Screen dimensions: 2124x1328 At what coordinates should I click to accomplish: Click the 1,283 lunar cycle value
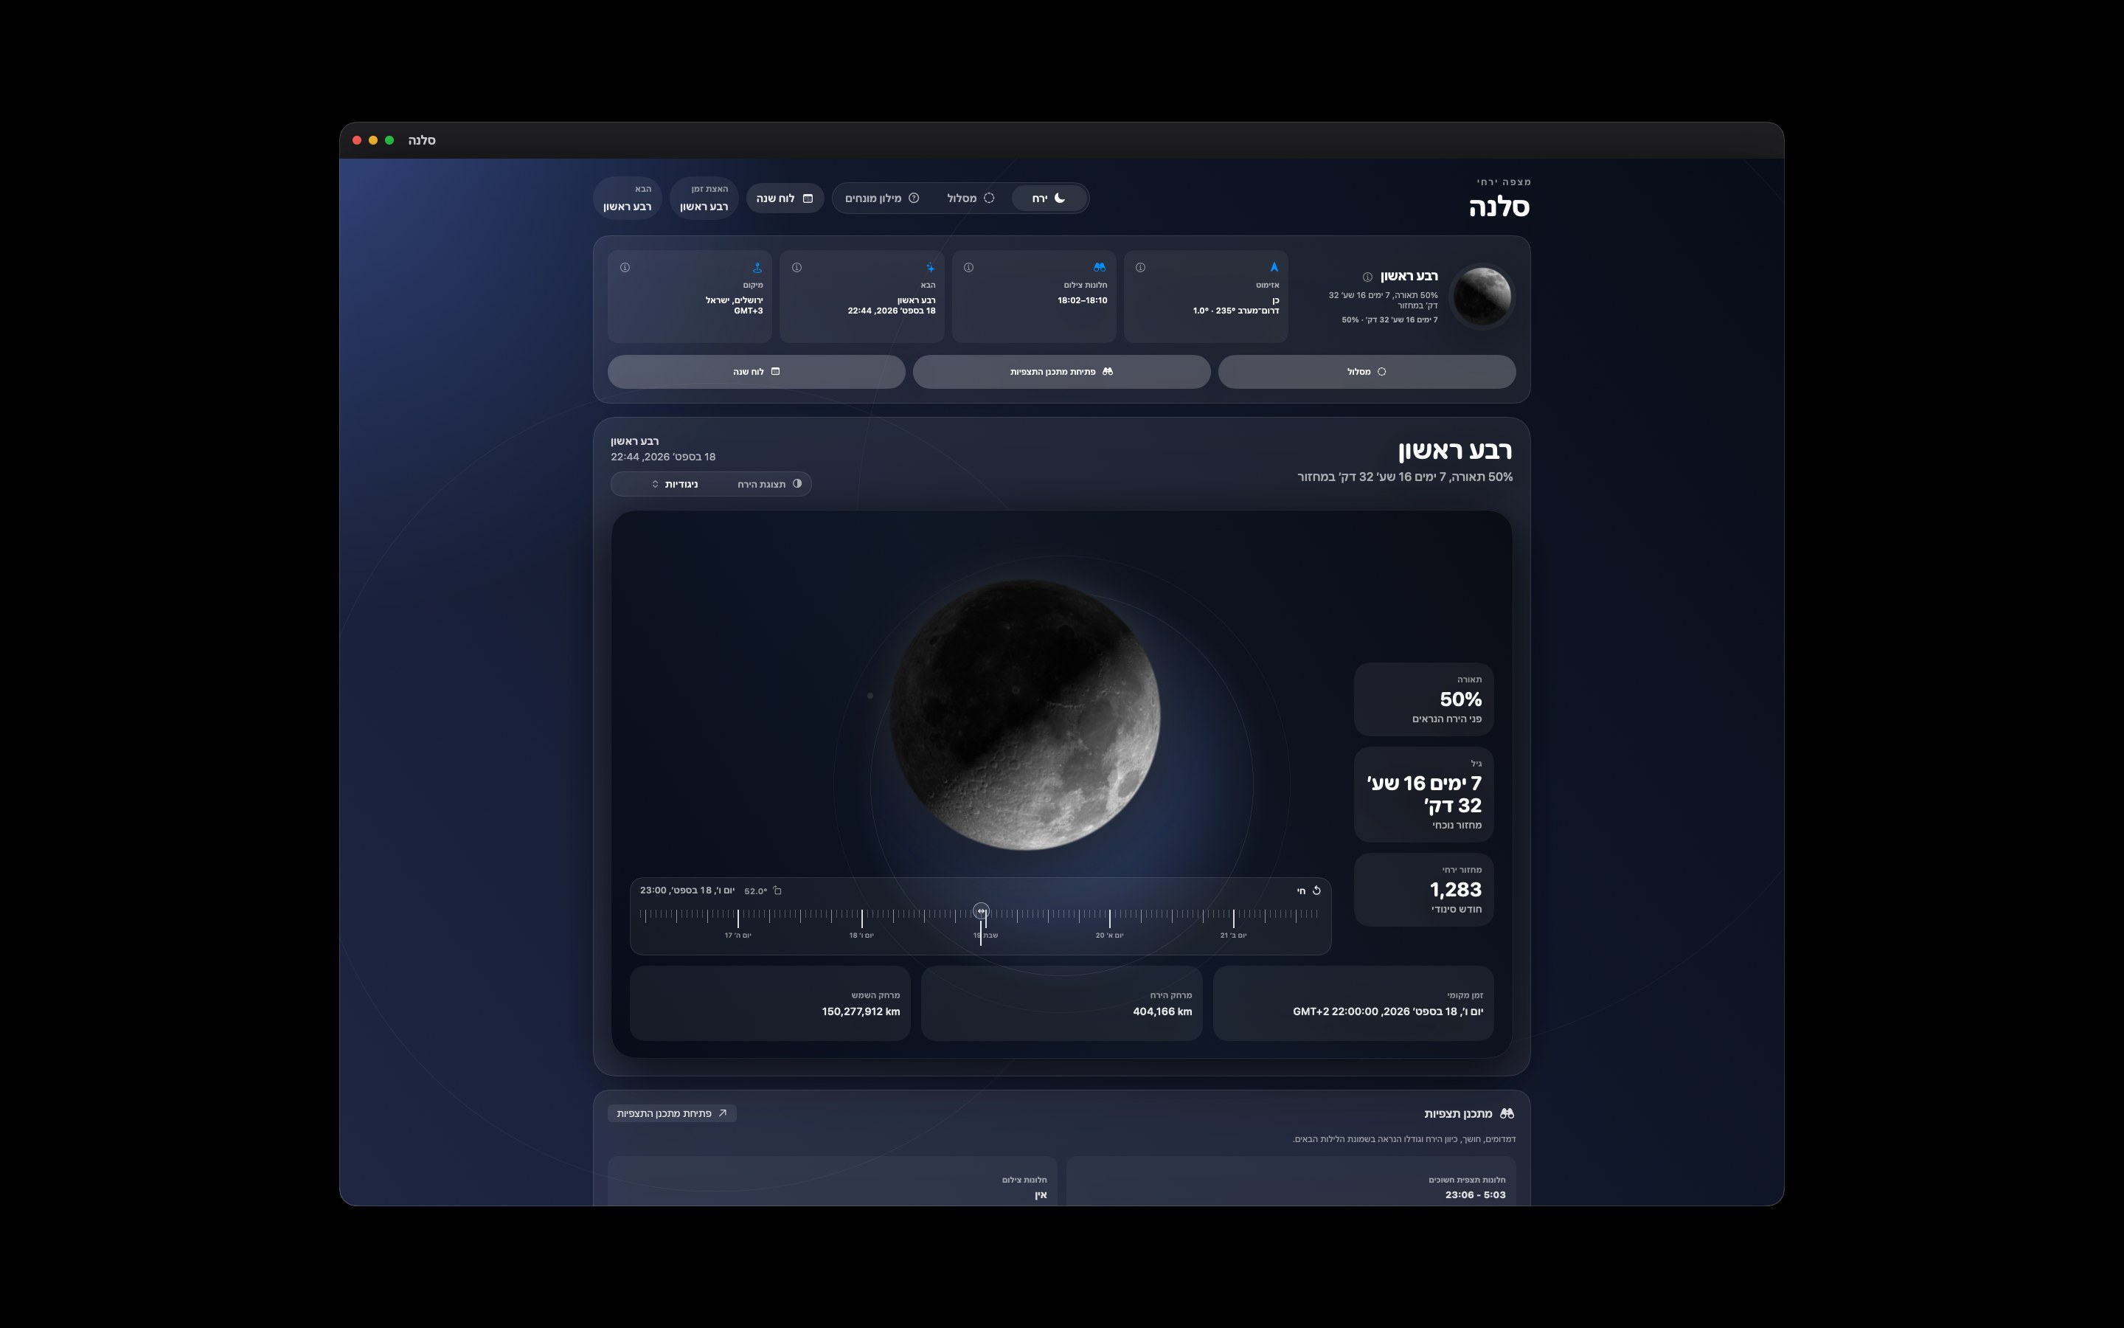[1455, 890]
